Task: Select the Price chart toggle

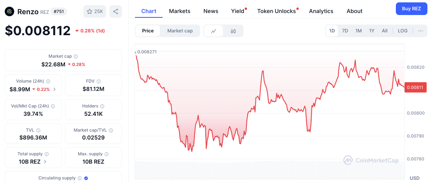Action: [148, 31]
